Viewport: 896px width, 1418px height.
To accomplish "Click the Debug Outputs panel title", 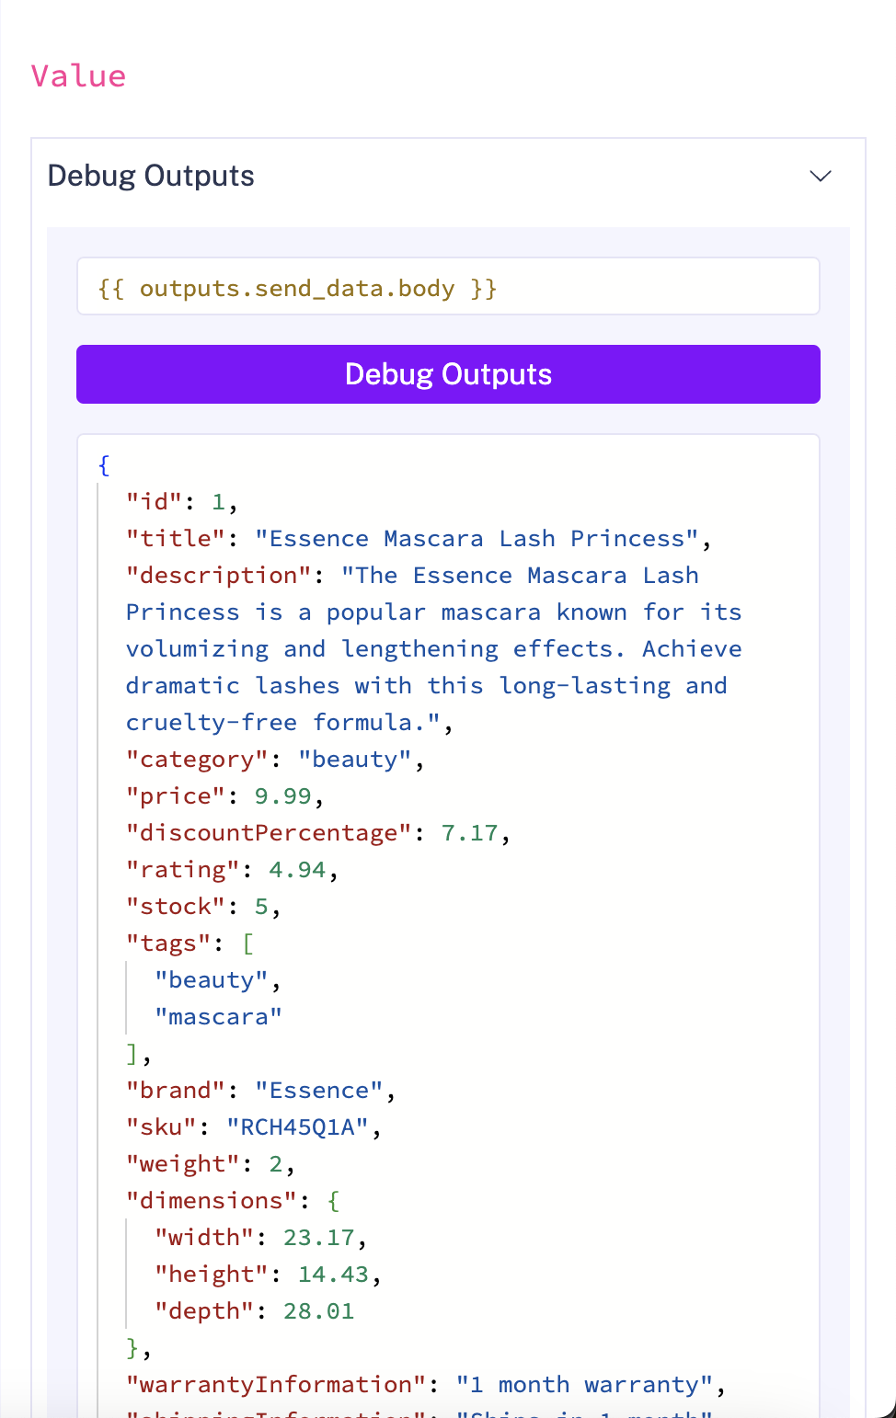I will click(x=150, y=175).
